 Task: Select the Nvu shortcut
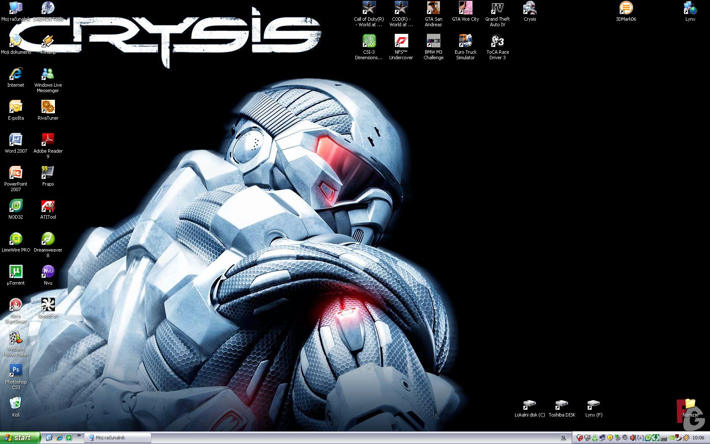(48, 275)
